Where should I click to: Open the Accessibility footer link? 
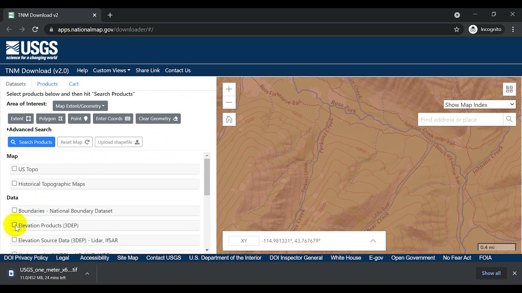[95, 258]
